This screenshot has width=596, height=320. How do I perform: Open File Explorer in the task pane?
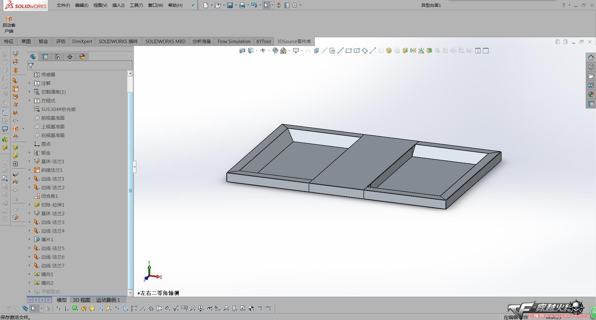tap(591, 76)
